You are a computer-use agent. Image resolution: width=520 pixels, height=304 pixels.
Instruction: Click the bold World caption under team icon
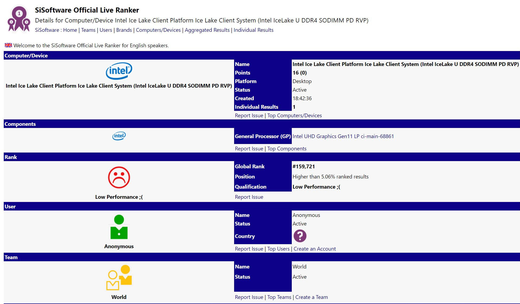119,297
